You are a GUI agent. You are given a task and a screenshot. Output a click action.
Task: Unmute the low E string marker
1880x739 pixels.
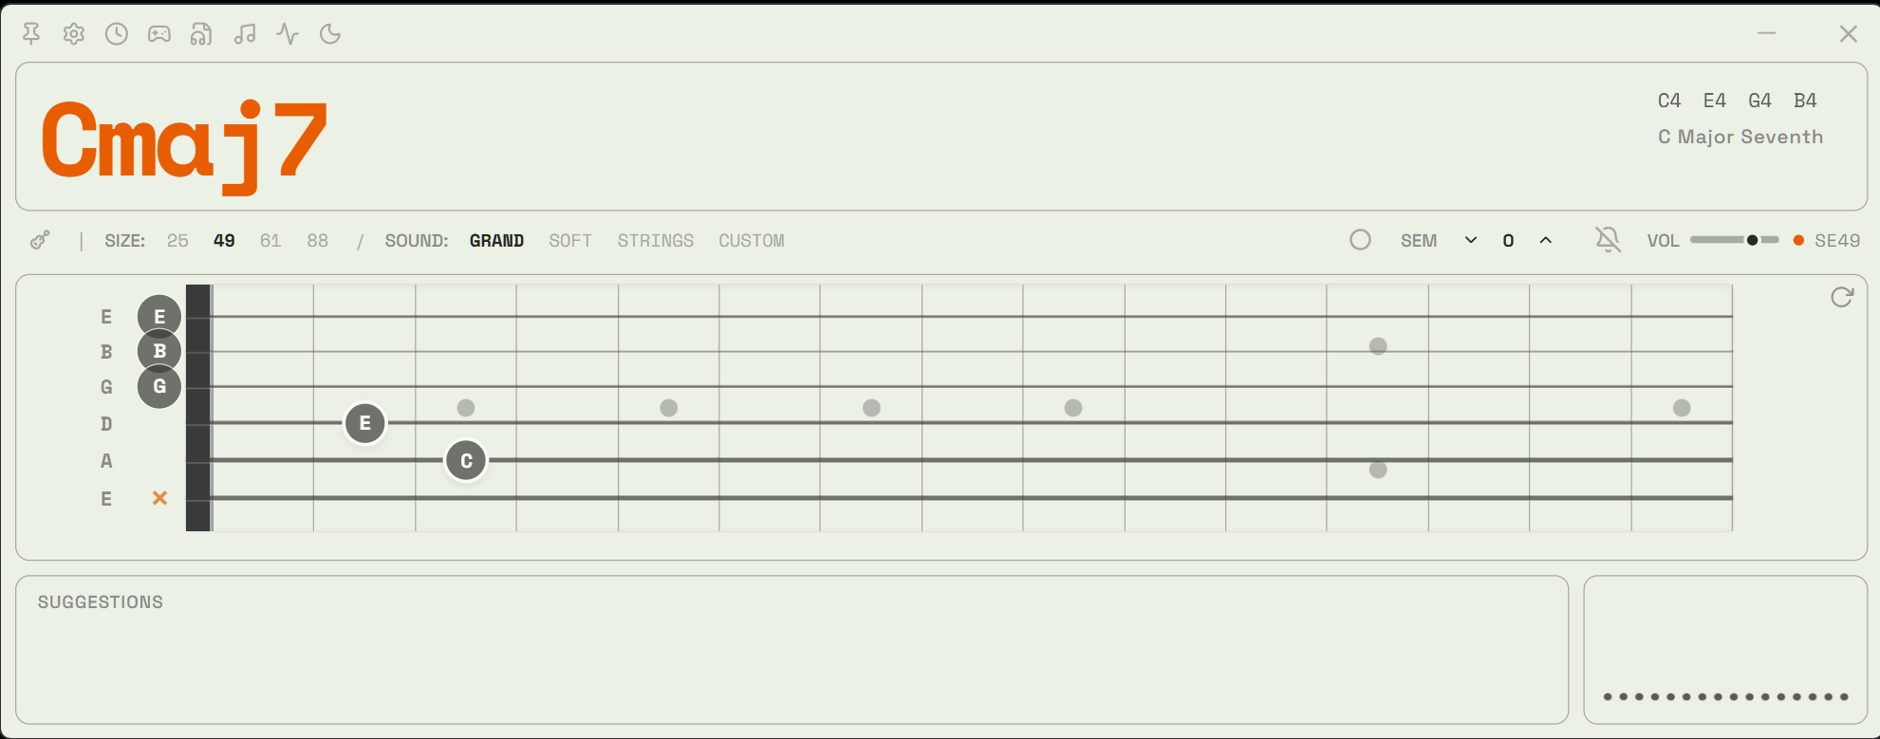(x=158, y=497)
